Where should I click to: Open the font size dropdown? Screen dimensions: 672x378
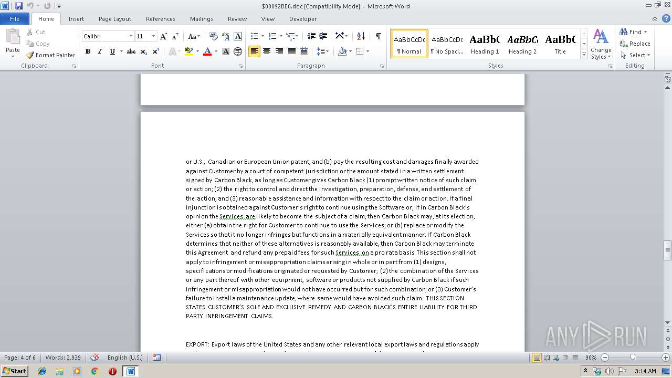click(x=153, y=36)
